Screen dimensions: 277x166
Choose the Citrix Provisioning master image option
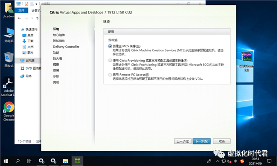(110, 61)
